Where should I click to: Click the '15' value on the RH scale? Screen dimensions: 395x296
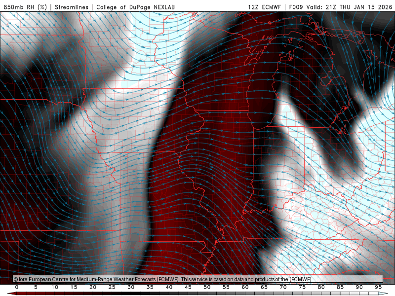point(74,287)
